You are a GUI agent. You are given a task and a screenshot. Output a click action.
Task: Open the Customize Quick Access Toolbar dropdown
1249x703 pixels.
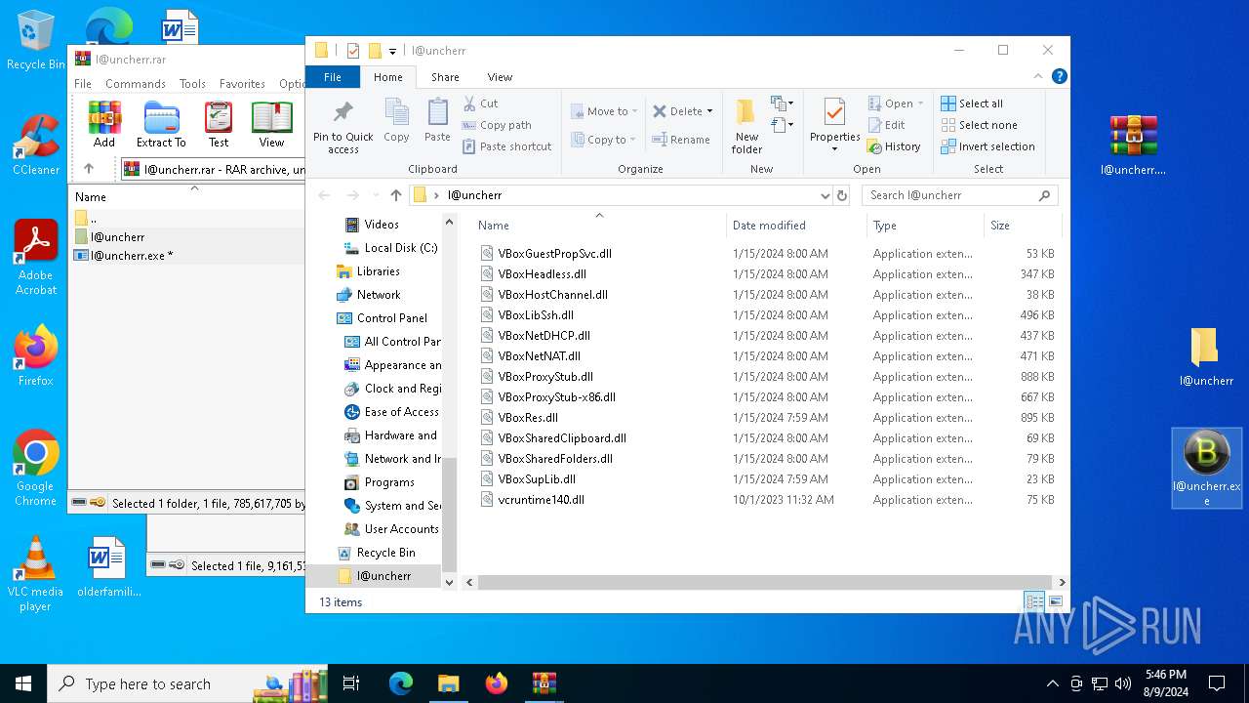point(392,51)
